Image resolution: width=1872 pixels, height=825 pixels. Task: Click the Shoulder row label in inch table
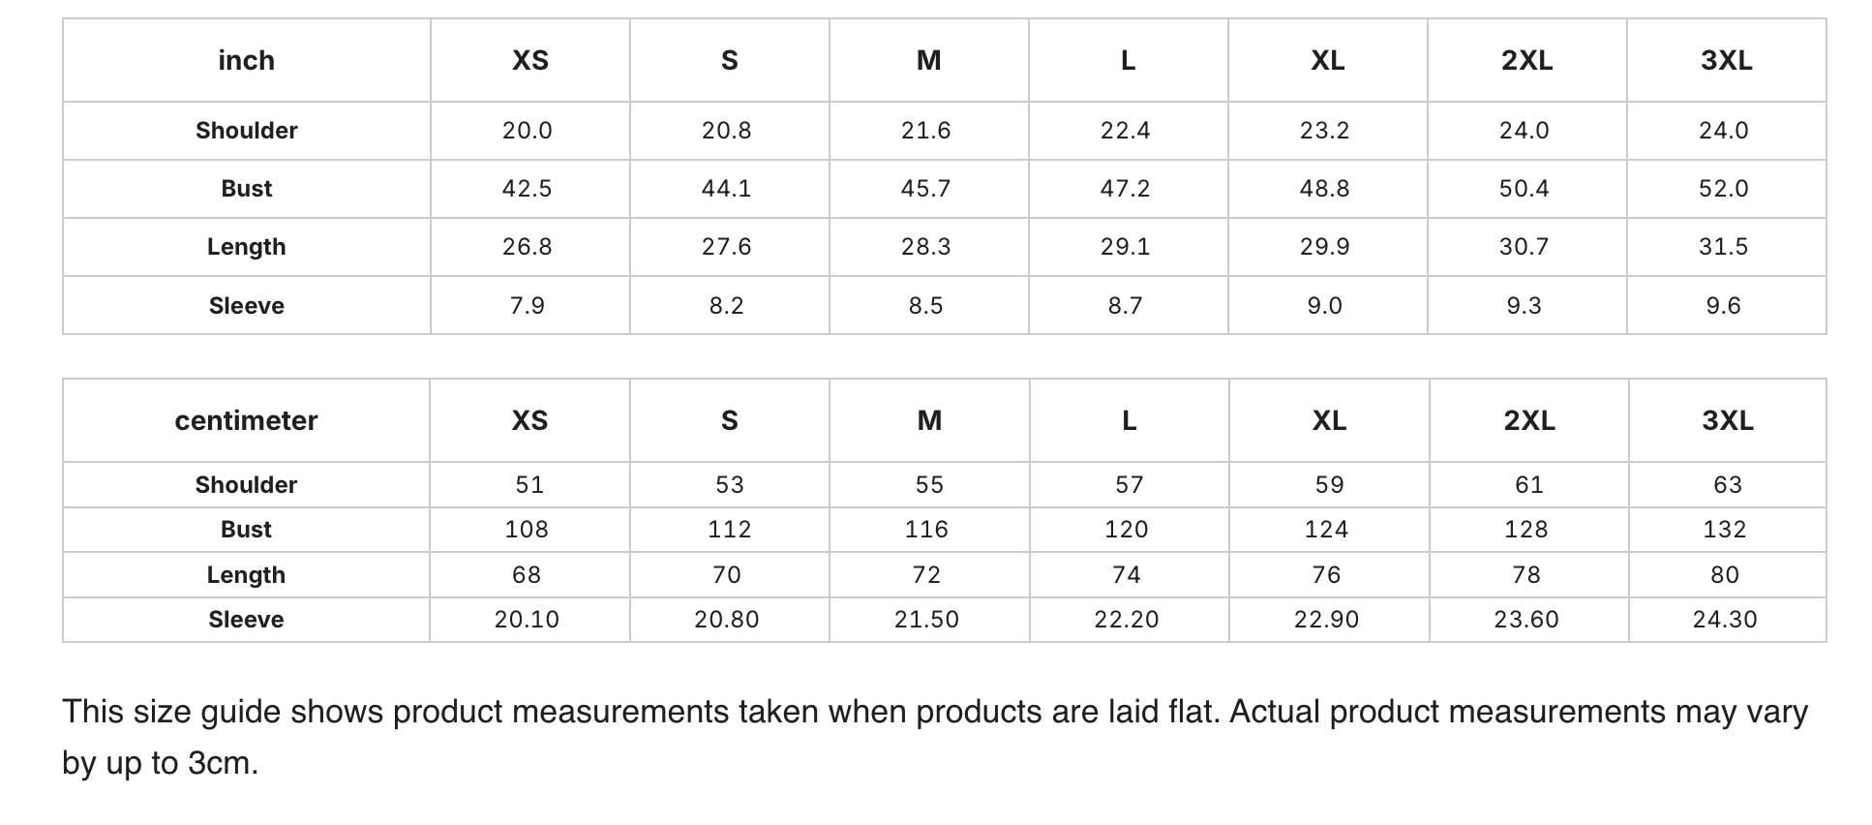[247, 131]
